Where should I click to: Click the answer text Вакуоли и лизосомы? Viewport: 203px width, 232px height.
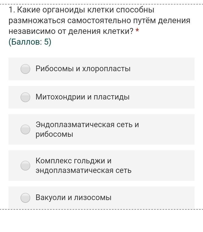[73, 198]
